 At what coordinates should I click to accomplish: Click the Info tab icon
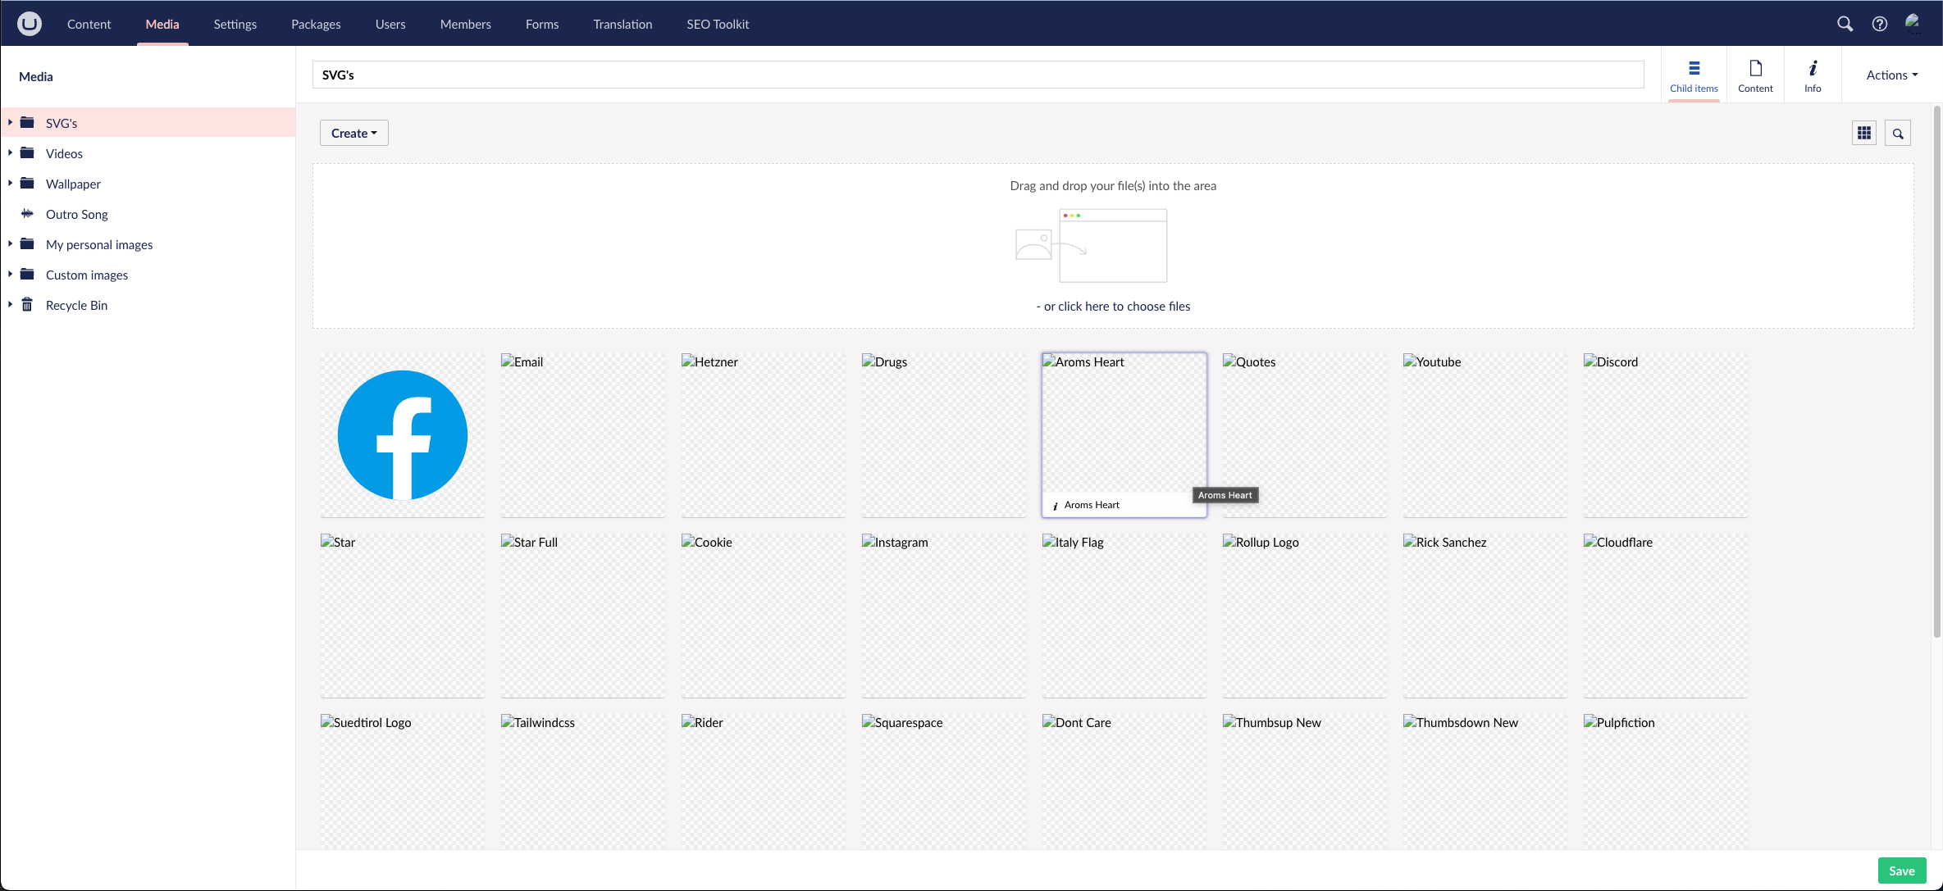[x=1813, y=68]
